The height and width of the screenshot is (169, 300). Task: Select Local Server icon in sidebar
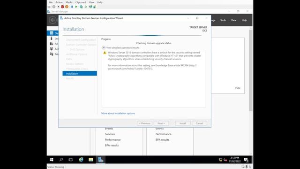51,38
